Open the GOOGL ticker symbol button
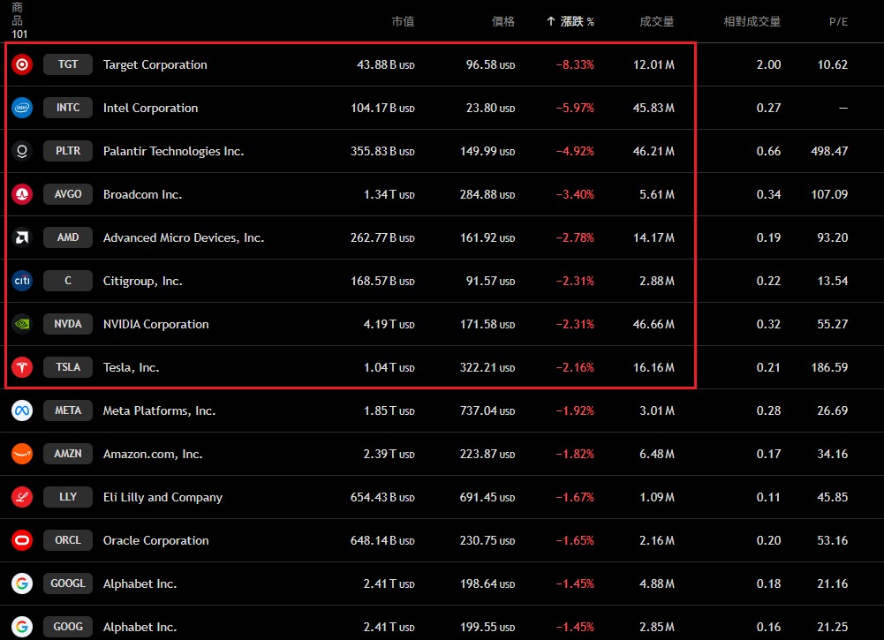This screenshot has height=640, width=884. point(68,584)
